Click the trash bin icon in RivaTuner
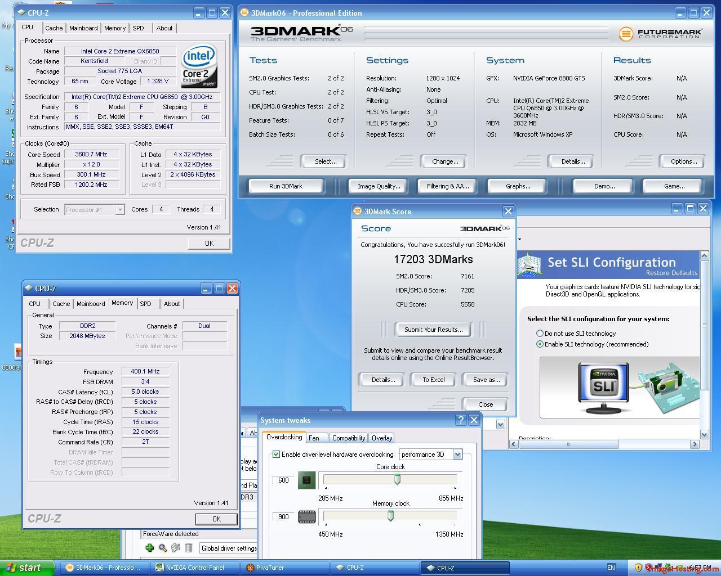The height and width of the screenshot is (576, 721). click(189, 548)
